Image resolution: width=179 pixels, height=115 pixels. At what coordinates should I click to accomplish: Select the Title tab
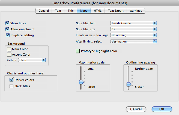[x=71, y=11]
